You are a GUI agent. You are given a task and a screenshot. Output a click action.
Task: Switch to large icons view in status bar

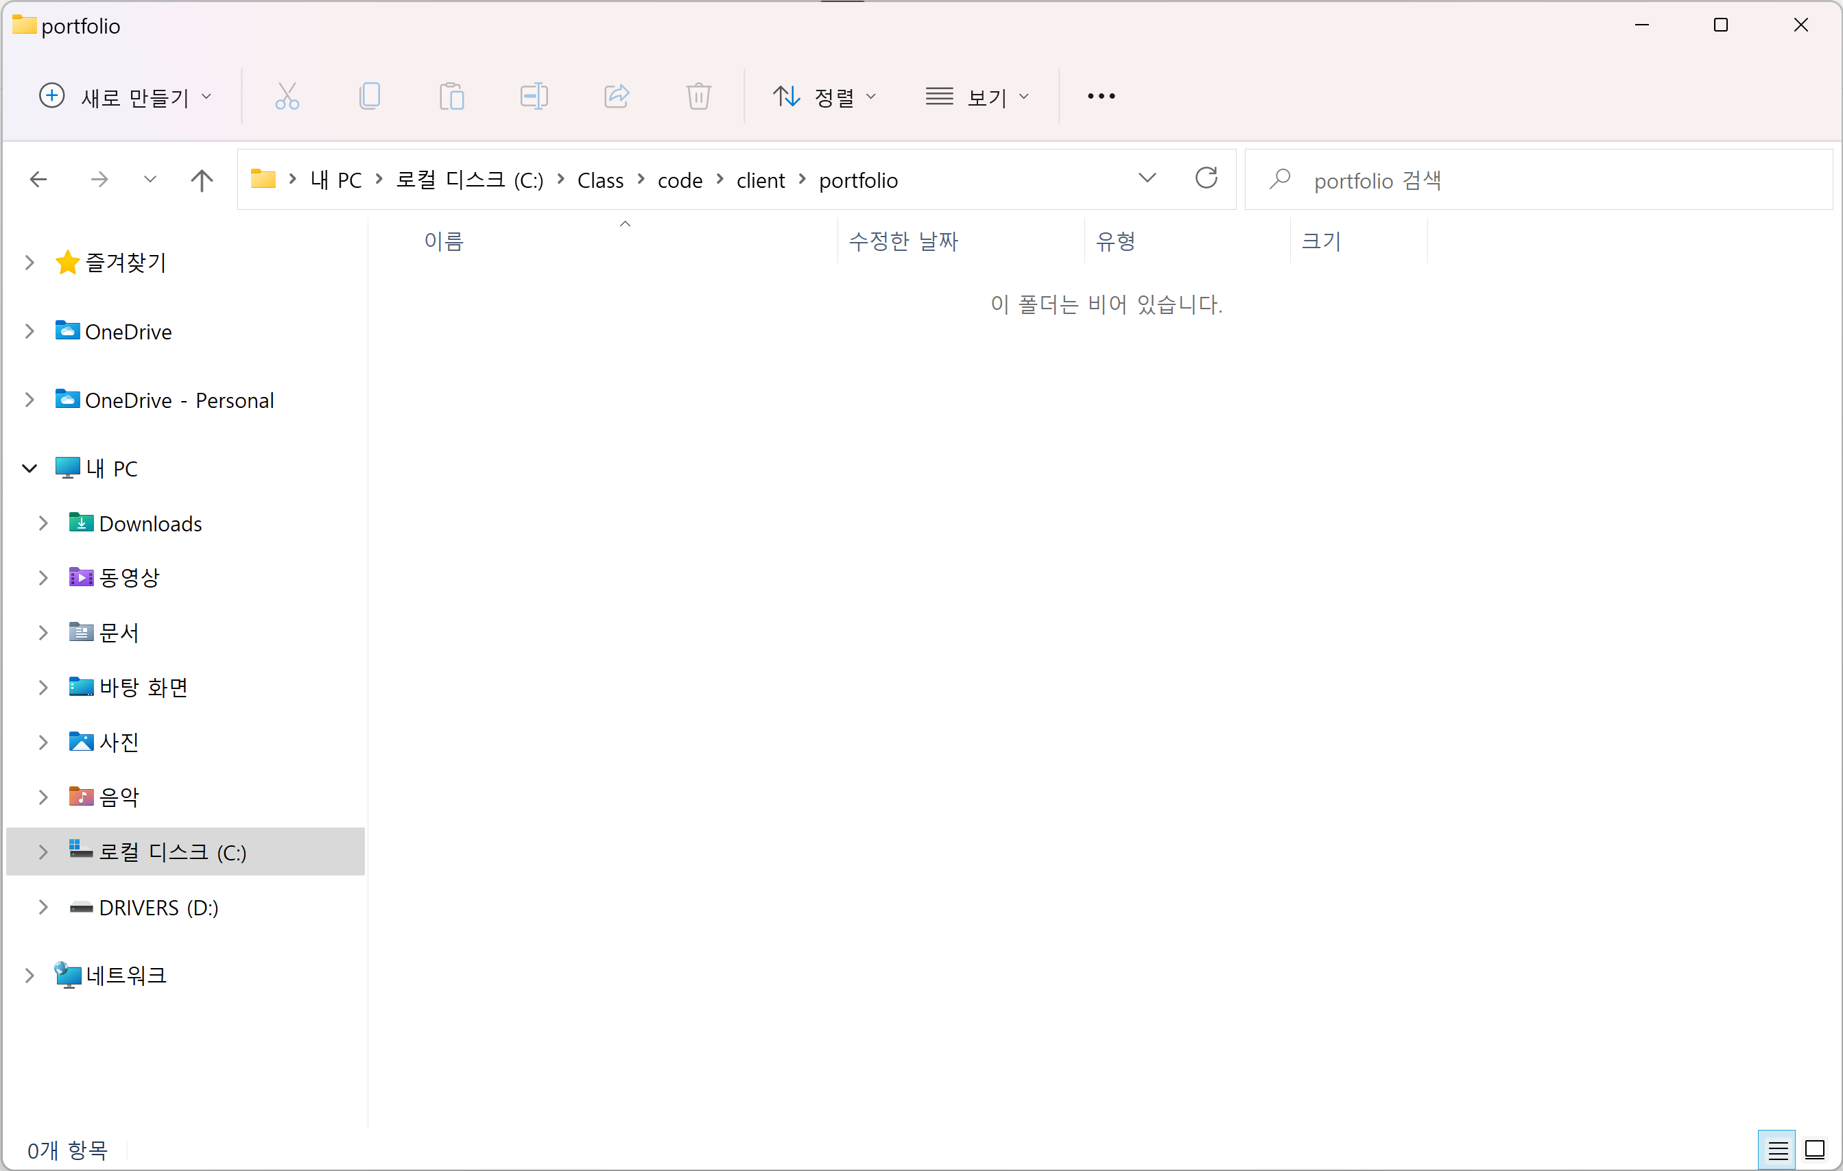(1816, 1150)
